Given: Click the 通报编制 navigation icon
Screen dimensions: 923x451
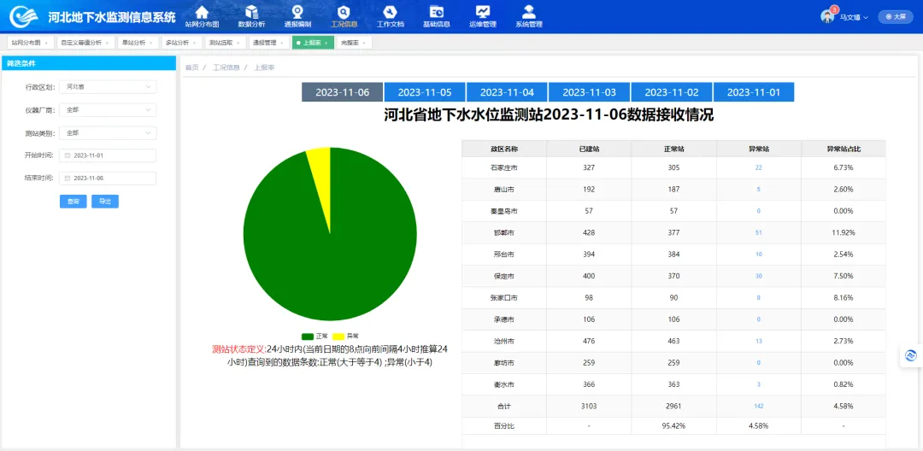Looking at the screenshot, I should pyautogui.click(x=297, y=12).
